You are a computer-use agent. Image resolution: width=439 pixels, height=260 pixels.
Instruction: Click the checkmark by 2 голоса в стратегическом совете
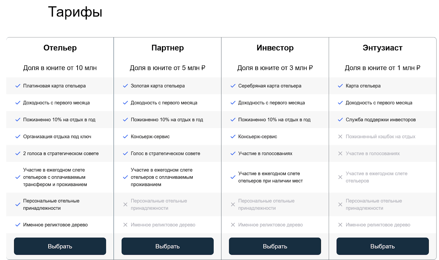click(18, 153)
